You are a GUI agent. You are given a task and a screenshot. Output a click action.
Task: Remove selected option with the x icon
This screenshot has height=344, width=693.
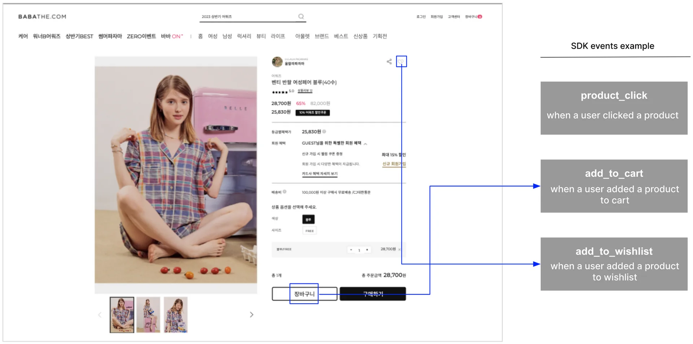(x=400, y=250)
